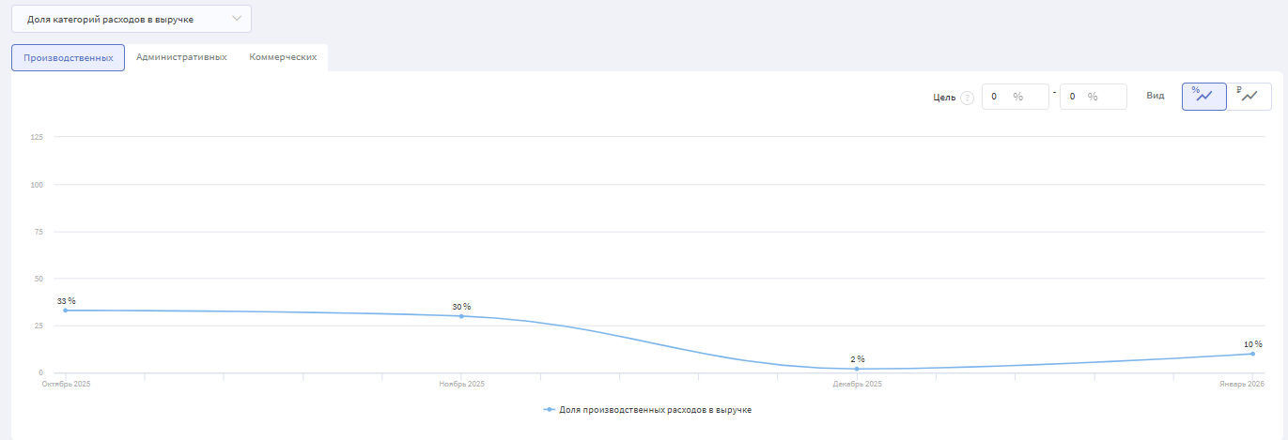Switch chart view to ruble mode
The height and width of the screenshot is (440, 1288).
pos(1249,97)
